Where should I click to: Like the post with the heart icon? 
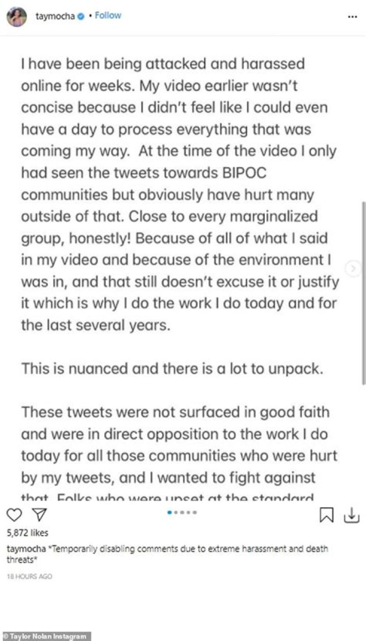pos(15,516)
